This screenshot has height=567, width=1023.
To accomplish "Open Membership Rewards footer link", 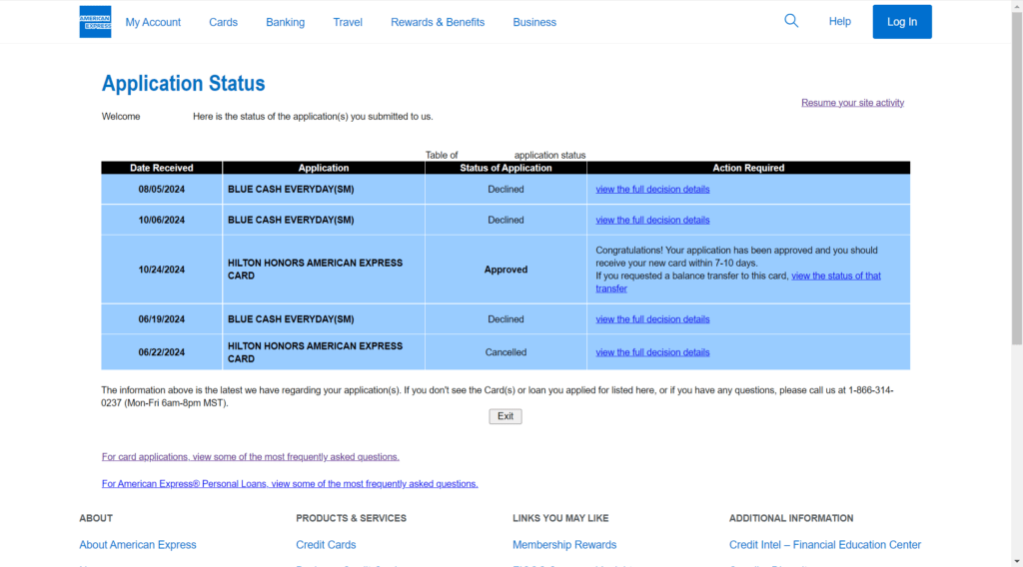I will (564, 545).
